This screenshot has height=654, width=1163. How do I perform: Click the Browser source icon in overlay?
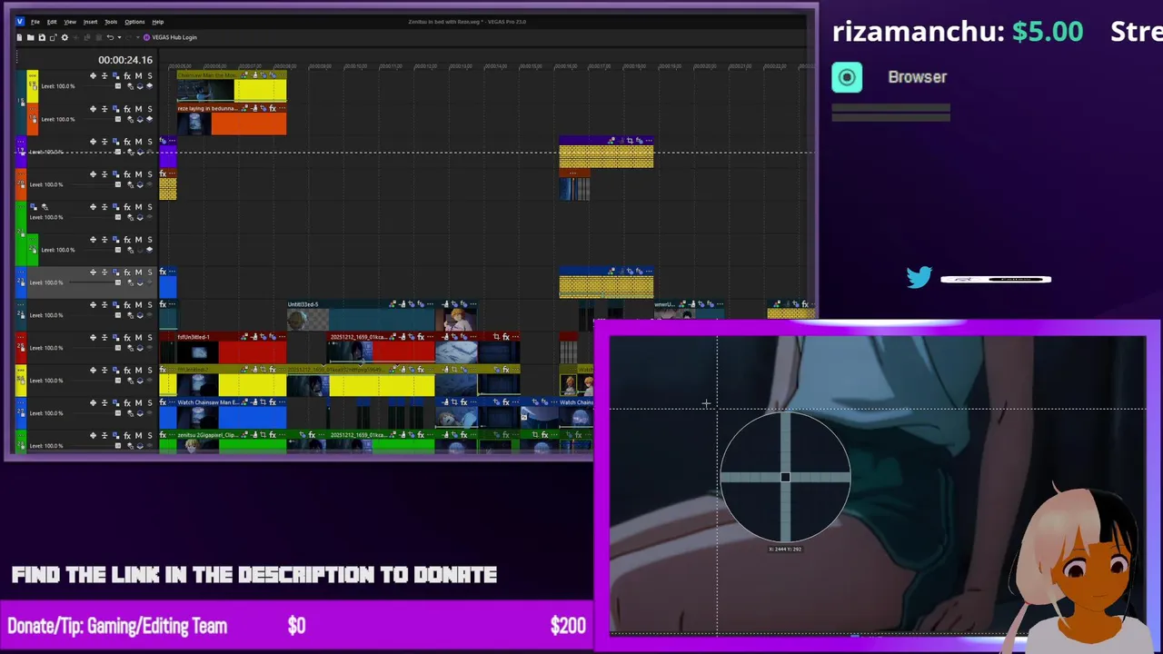847,77
